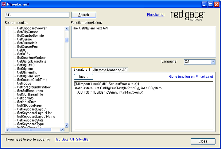The width and height of the screenshot is (221, 149).
Task: Select GetKeyboardLayoutList in results
Action: (34, 113)
